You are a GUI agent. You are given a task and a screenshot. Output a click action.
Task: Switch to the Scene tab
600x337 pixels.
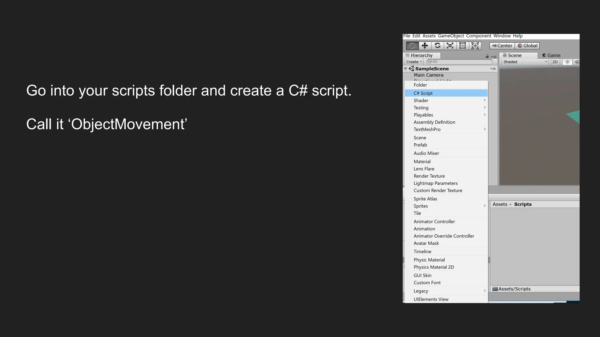click(x=519, y=55)
